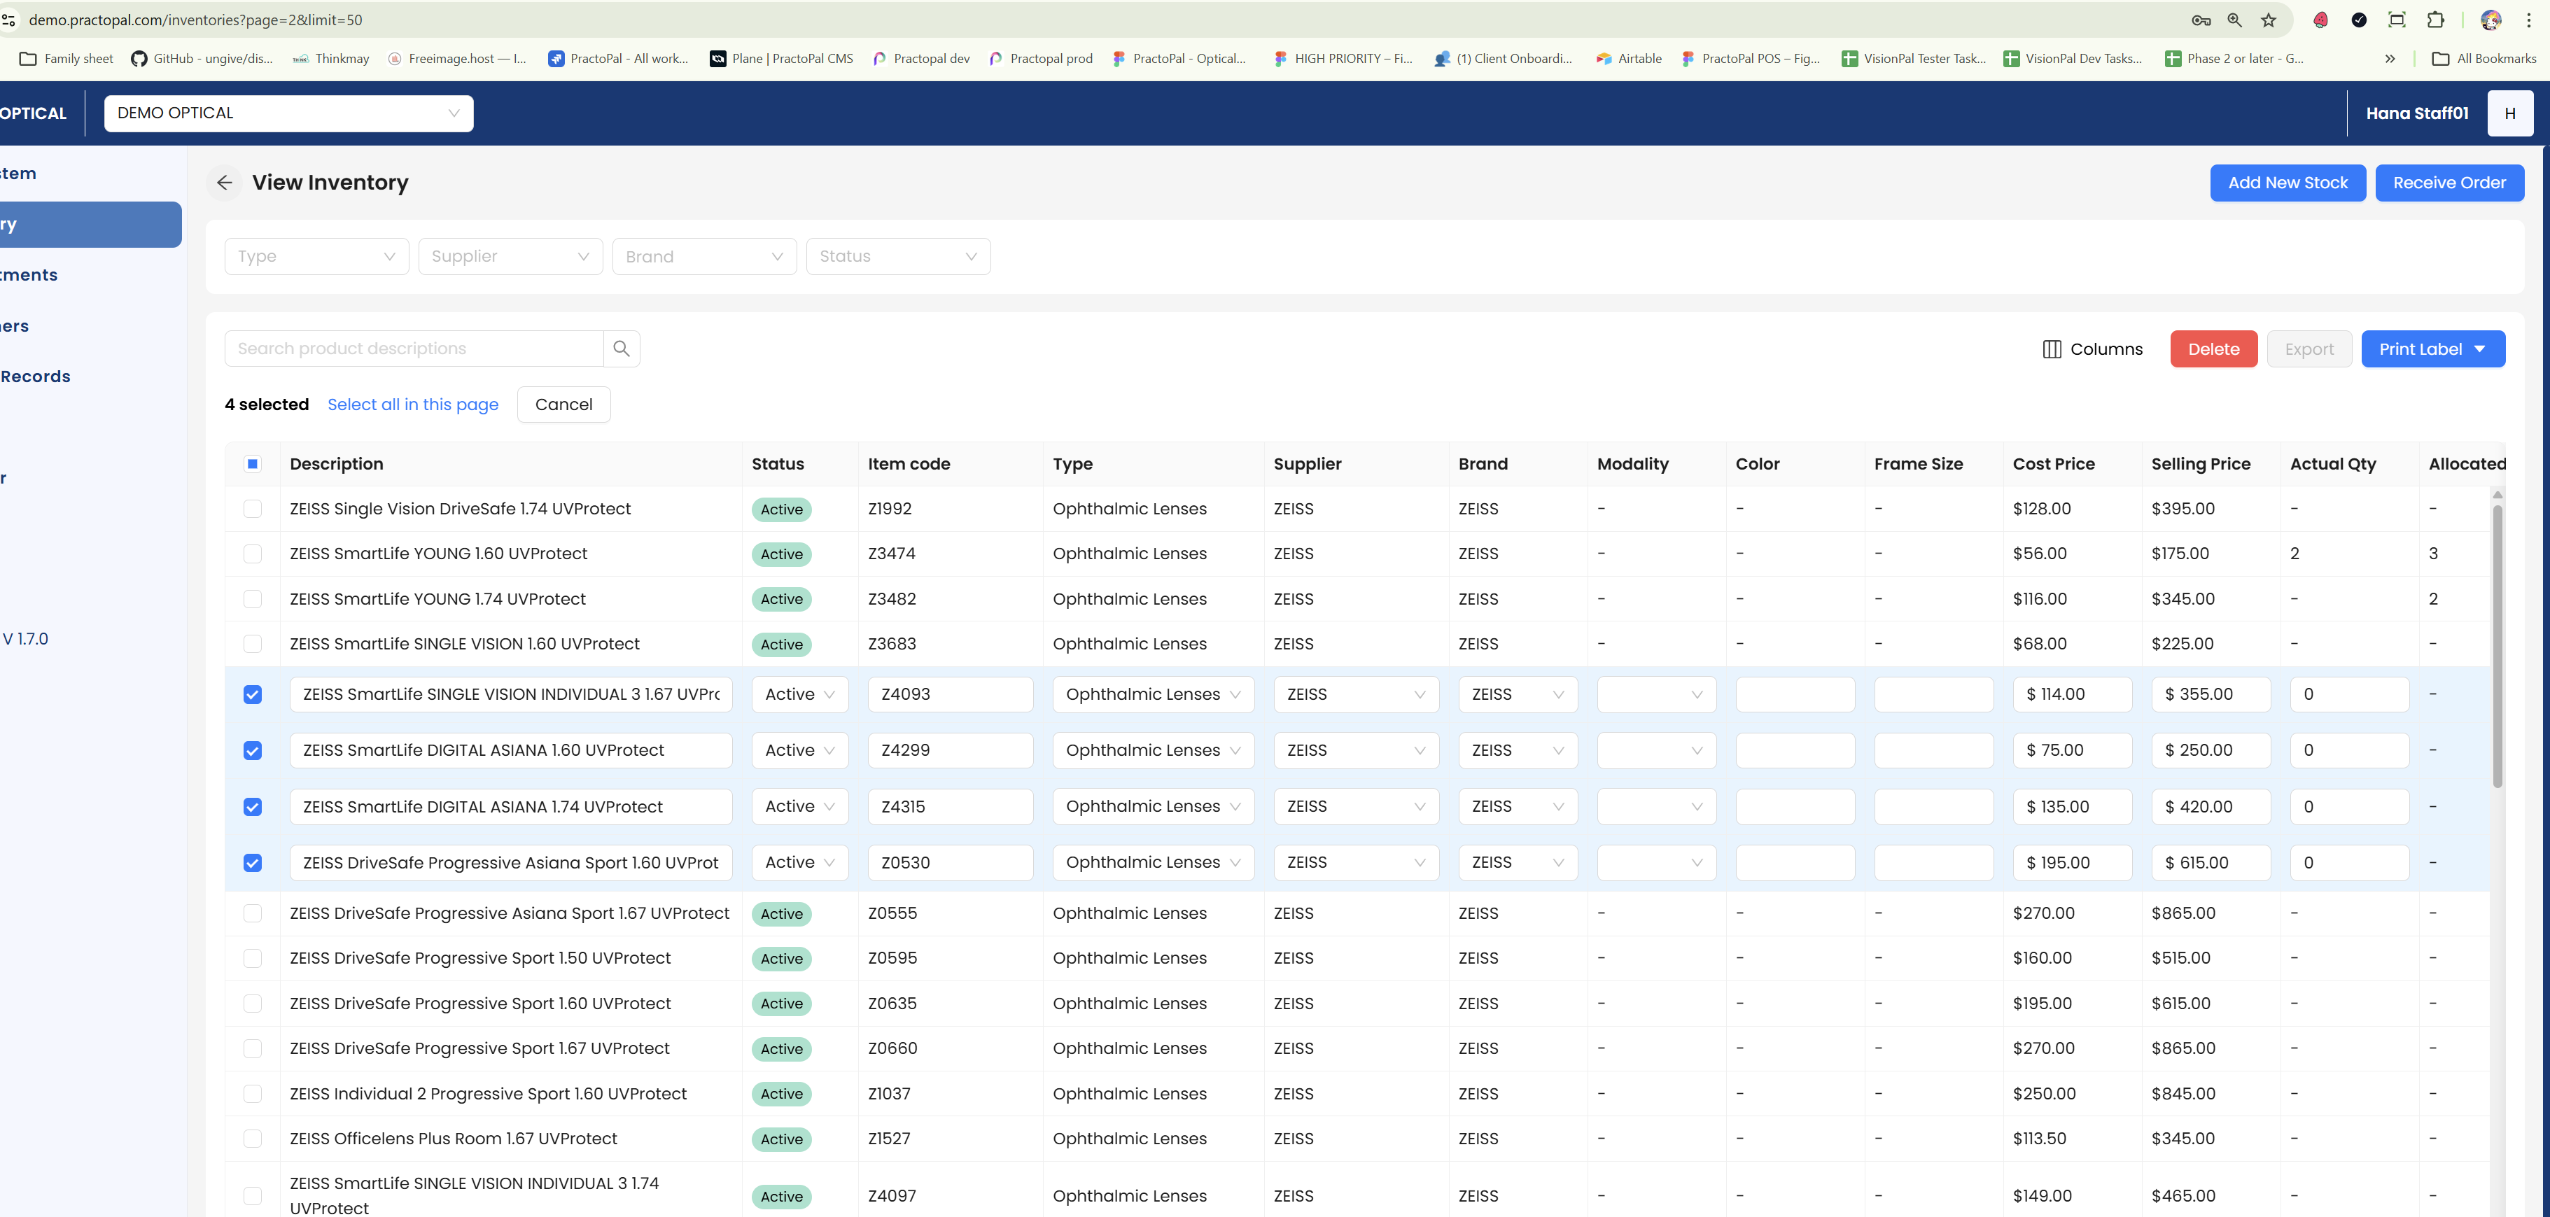Check the ZEISS Single Vision DriveSafe row

point(253,509)
